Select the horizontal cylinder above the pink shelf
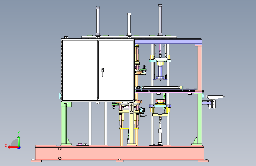This screenshot has height=166, width=256. (x=162, y=88)
